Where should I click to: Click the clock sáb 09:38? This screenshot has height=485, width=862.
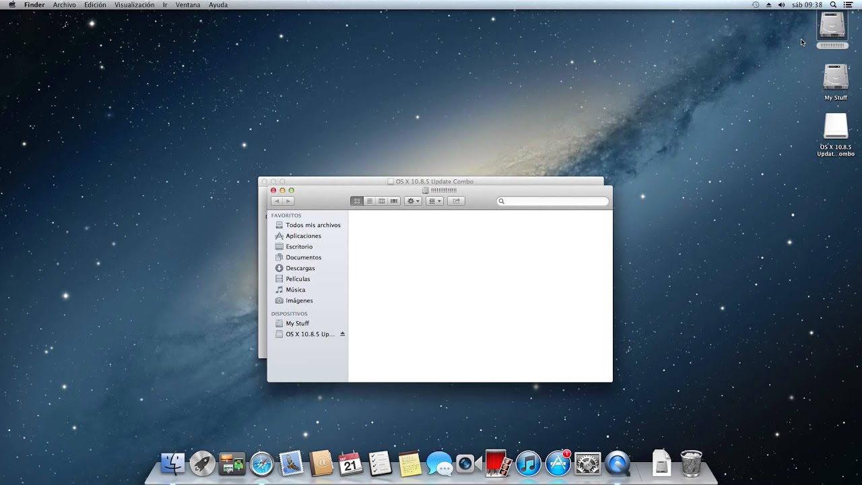coord(807,5)
